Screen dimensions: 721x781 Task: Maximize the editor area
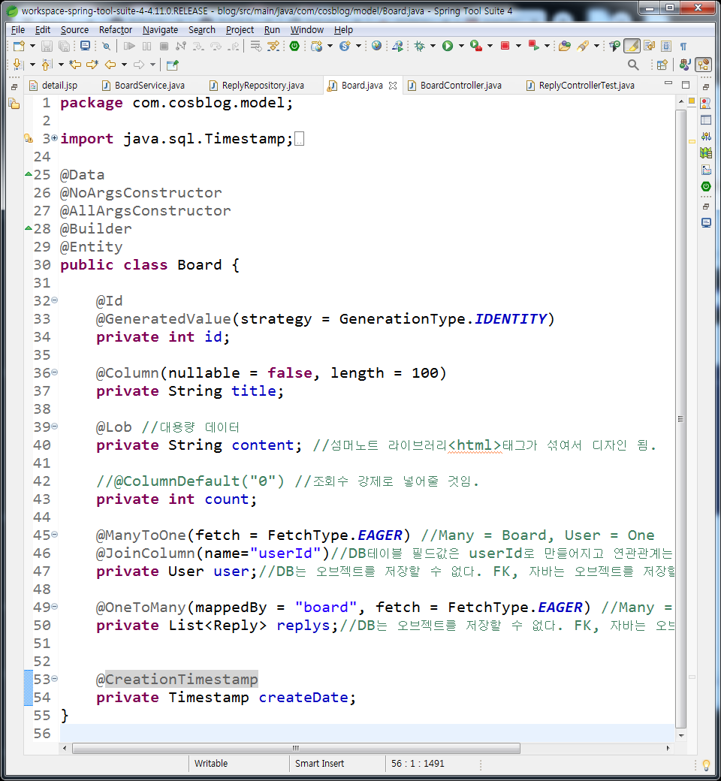coord(686,85)
